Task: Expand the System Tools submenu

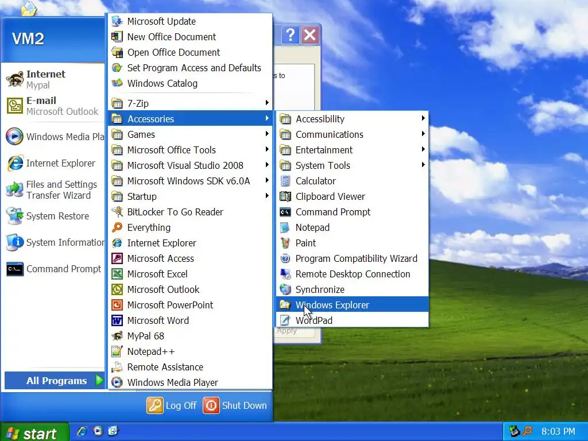Action: tap(352, 165)
